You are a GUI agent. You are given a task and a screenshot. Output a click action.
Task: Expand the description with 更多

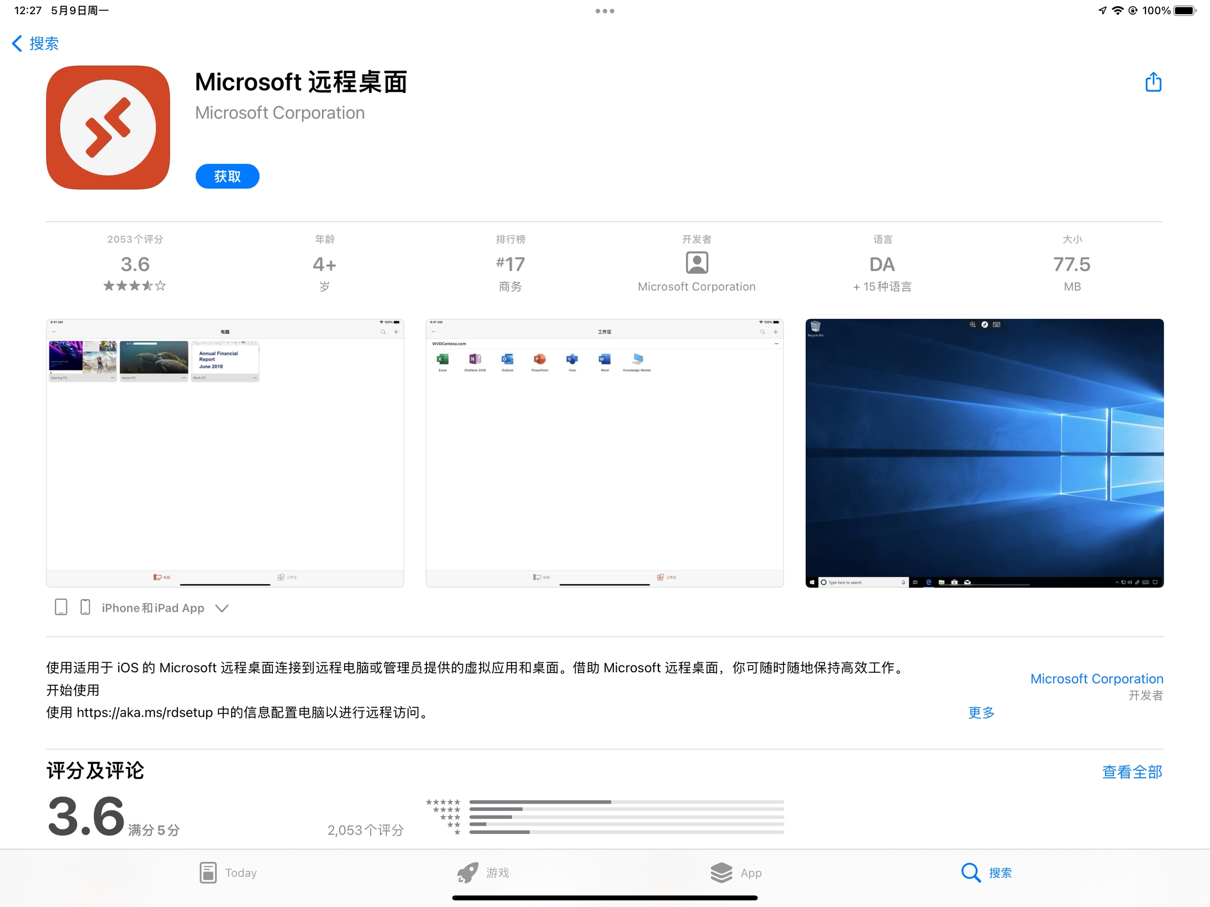pyautogui.click(x=981, y=712)
